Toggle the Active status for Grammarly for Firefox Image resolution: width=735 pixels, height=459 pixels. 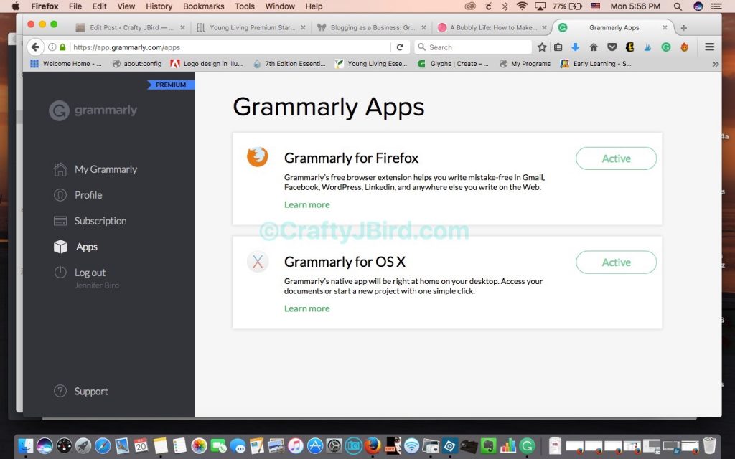(x=615, y=158)
